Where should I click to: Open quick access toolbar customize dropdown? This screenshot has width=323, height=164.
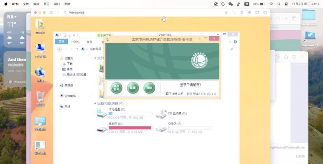(74, 35)
